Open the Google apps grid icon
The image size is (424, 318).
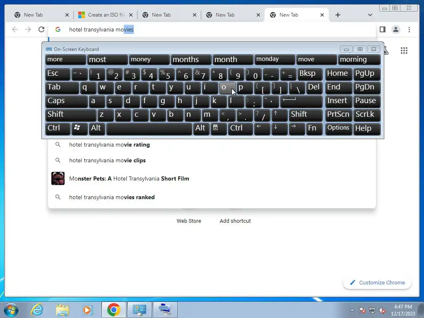(x=404, y=50)
